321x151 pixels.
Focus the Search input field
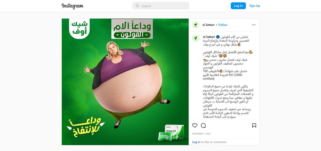point(161,6)
